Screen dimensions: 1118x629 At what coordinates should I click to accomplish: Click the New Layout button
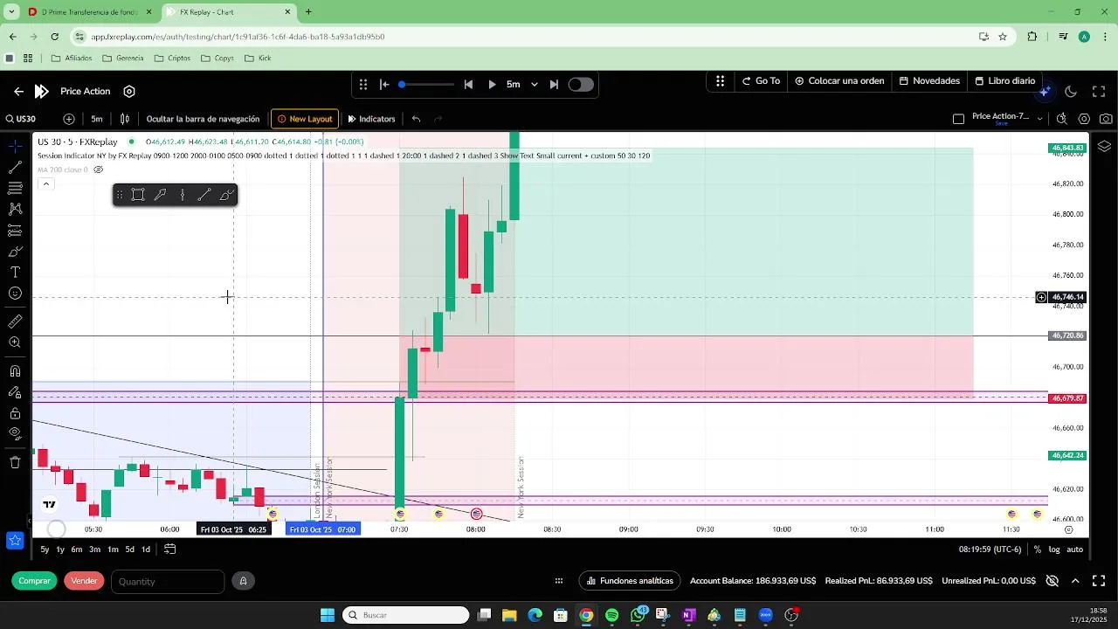pos(305,119)
